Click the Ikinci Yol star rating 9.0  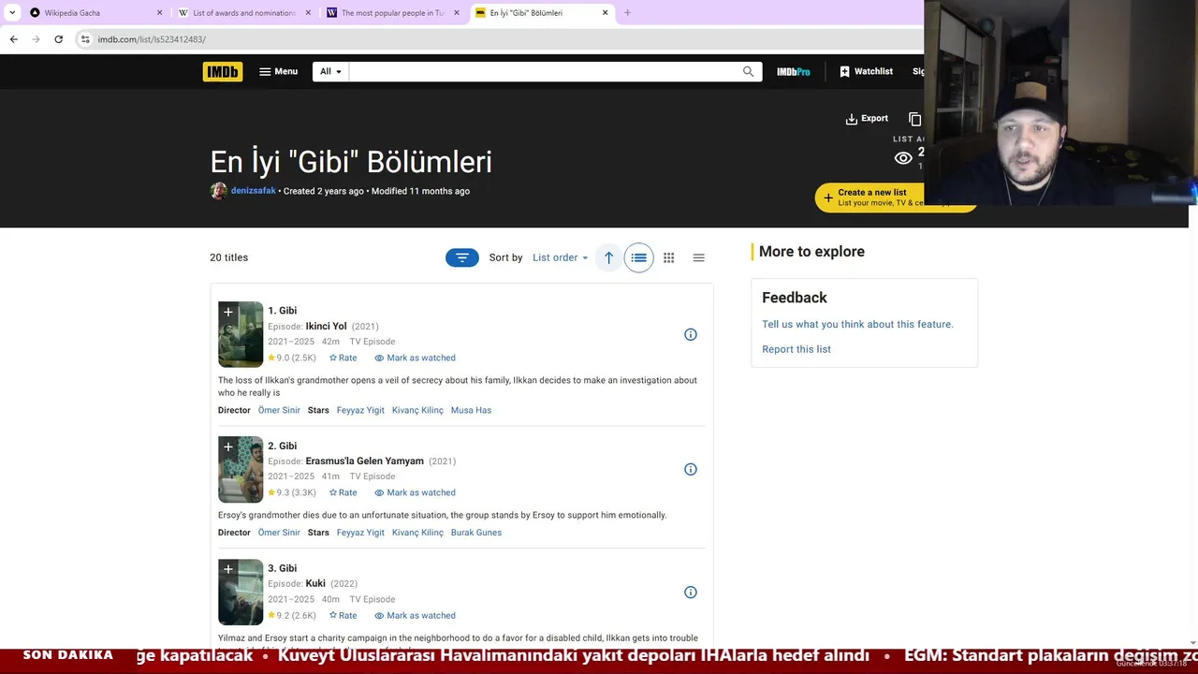(291, 358)
